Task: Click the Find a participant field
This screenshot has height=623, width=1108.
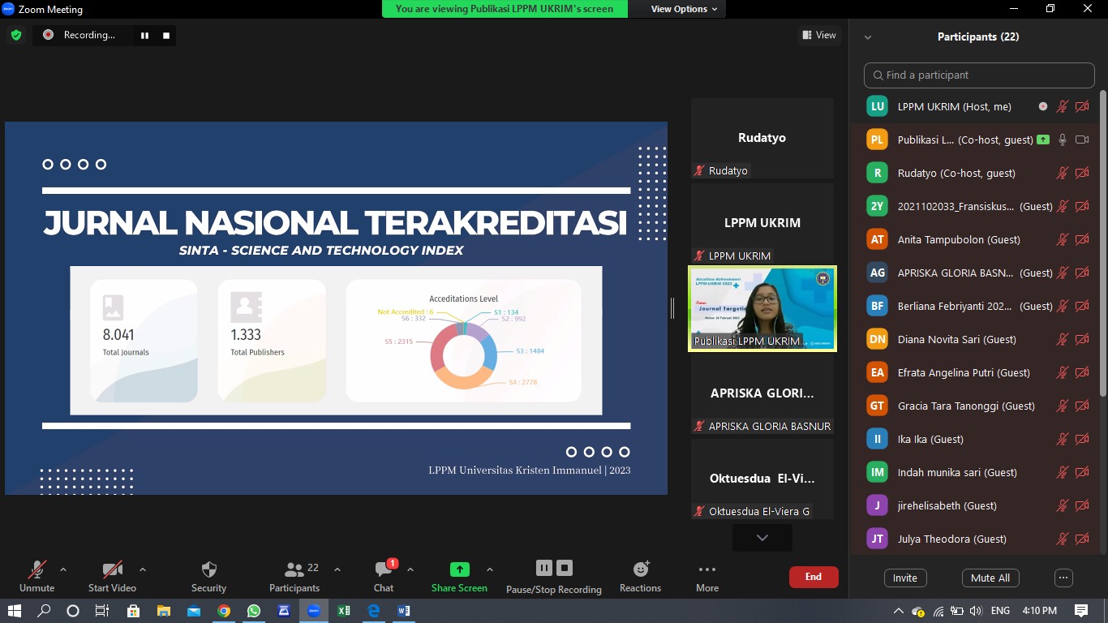Action: 979,75
